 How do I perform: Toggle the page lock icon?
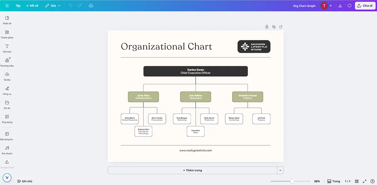click(267, 27)
